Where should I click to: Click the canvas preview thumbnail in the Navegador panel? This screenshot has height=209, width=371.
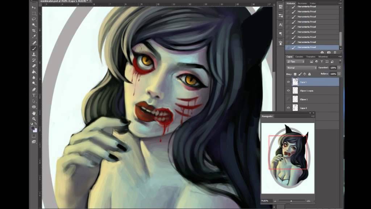point(288,160)
